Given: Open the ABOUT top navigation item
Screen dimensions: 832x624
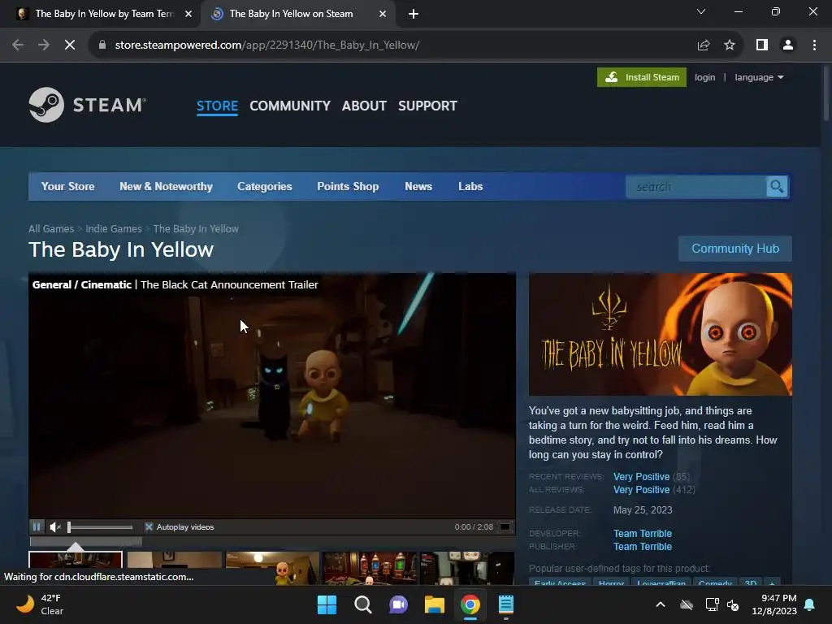Looking at the screenshot, I should pyautogui.click(x=364, y=106).
